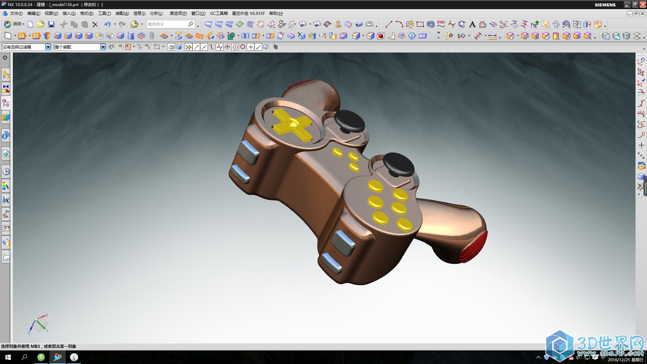The image size is (647, 364).
Task: Expand the Unite boolean dropdown arrow
Action: [x=238, y=36]
